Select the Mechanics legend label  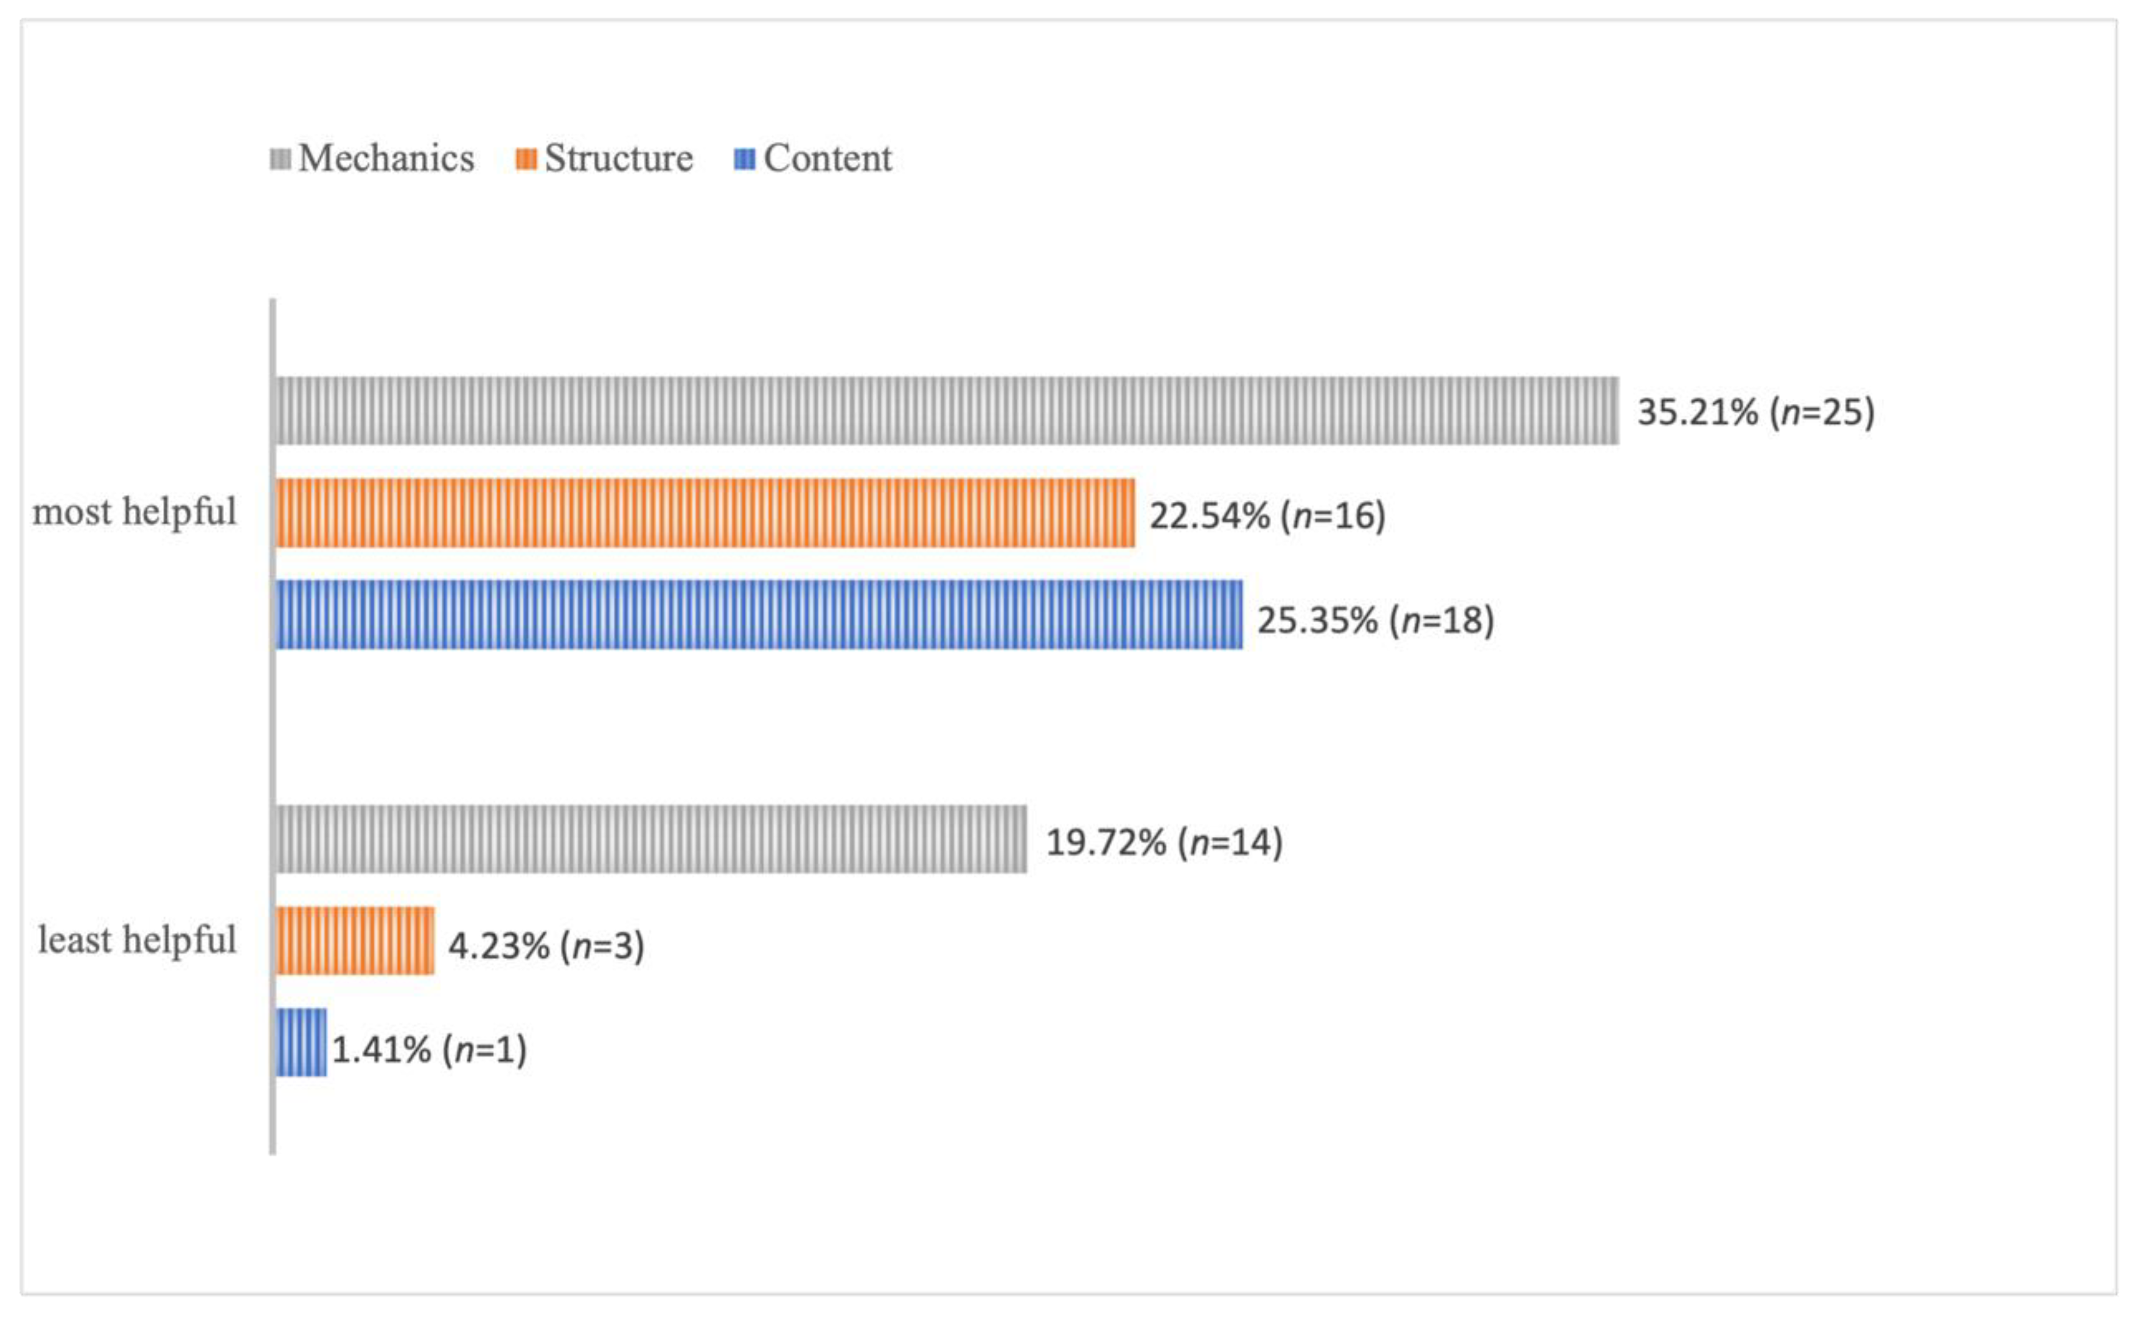click(x=386, y=159)
